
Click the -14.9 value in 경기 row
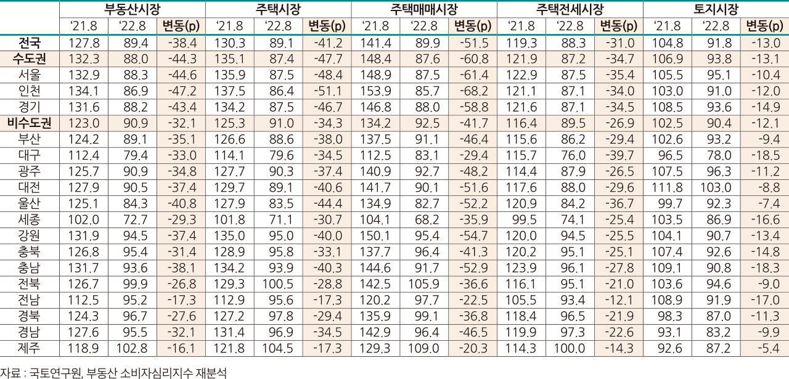(767, 107)
